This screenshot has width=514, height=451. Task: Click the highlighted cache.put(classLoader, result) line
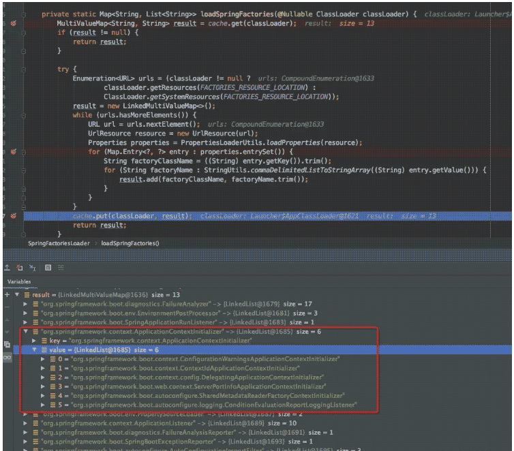click(267, 216)
